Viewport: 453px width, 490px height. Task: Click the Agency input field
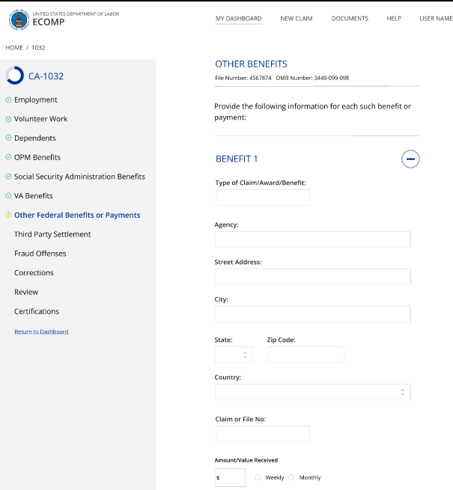312,239
